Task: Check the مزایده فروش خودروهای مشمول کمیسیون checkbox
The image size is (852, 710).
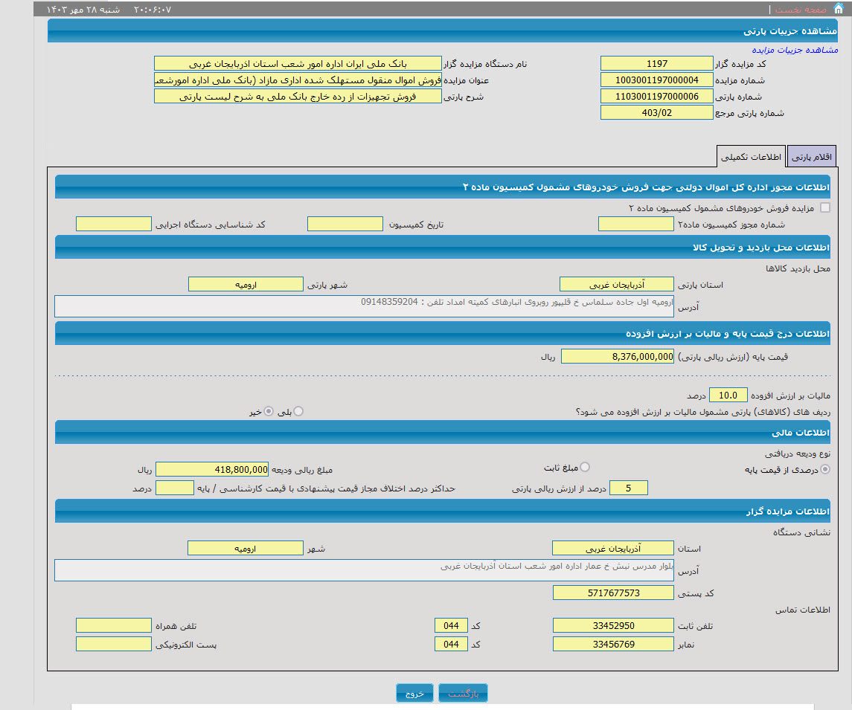Action: 824,208
